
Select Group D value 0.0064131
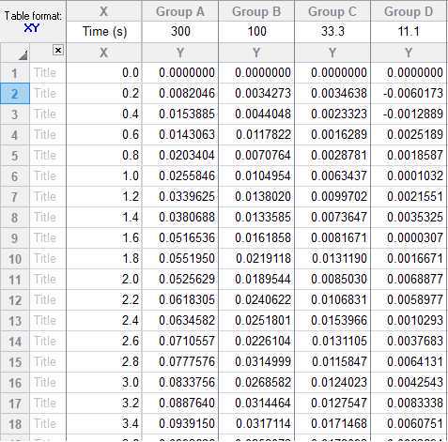coord(409,362)
